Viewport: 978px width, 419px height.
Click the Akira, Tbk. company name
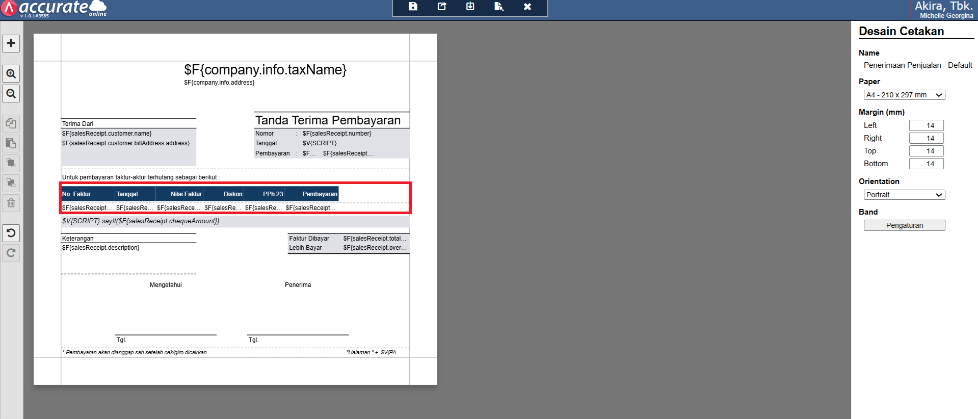coord(943,6)
